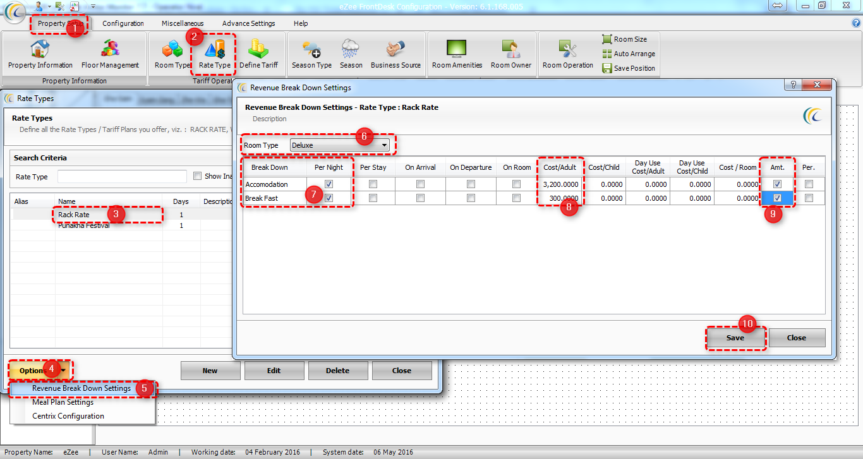This screenshot has width=863, height=459.
Task: Click Edit in Rate Types window
Action: [x=274, y=371]
